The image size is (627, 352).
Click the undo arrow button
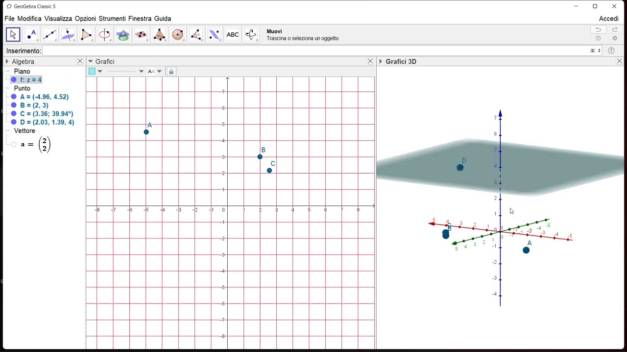pos(598,30)
